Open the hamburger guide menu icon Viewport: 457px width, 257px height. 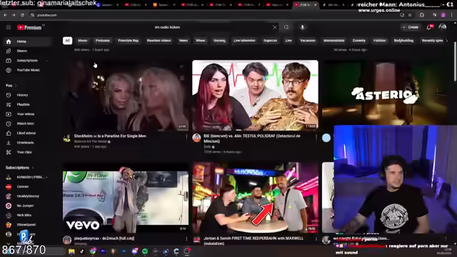[x=9, y=27]
